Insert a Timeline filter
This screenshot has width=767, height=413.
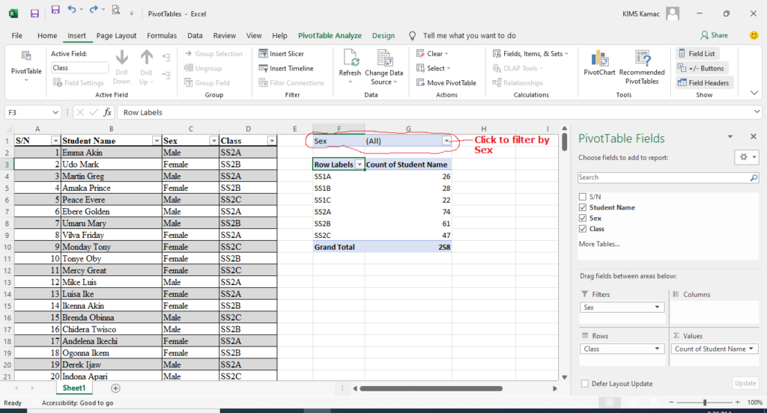(286, 68)
